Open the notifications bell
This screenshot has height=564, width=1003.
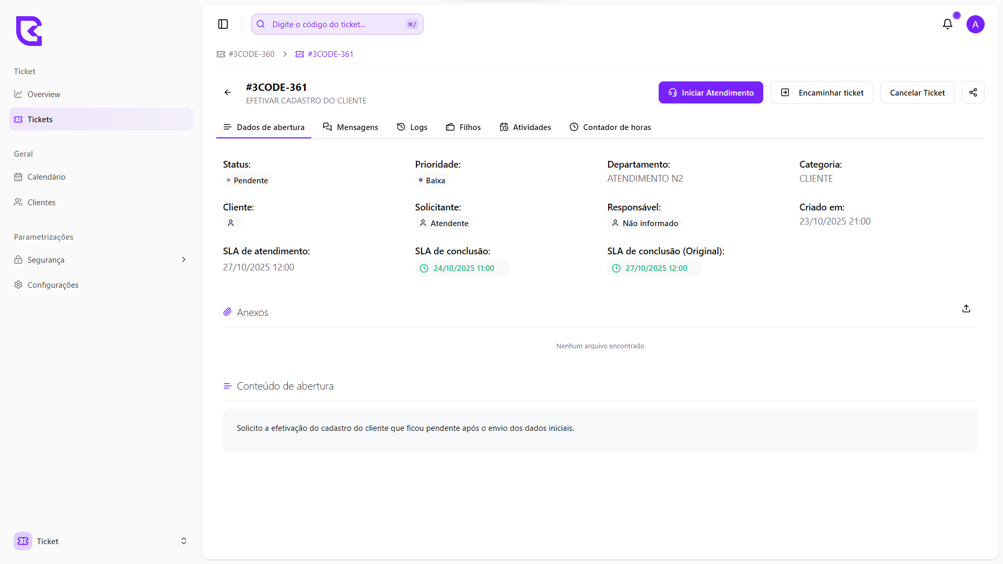tap(947, 24)
